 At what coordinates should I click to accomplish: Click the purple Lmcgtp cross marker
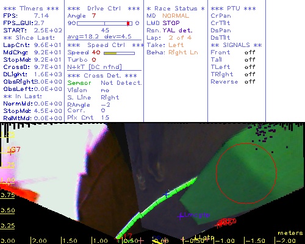pyautogui.click(x=180, y=216)
